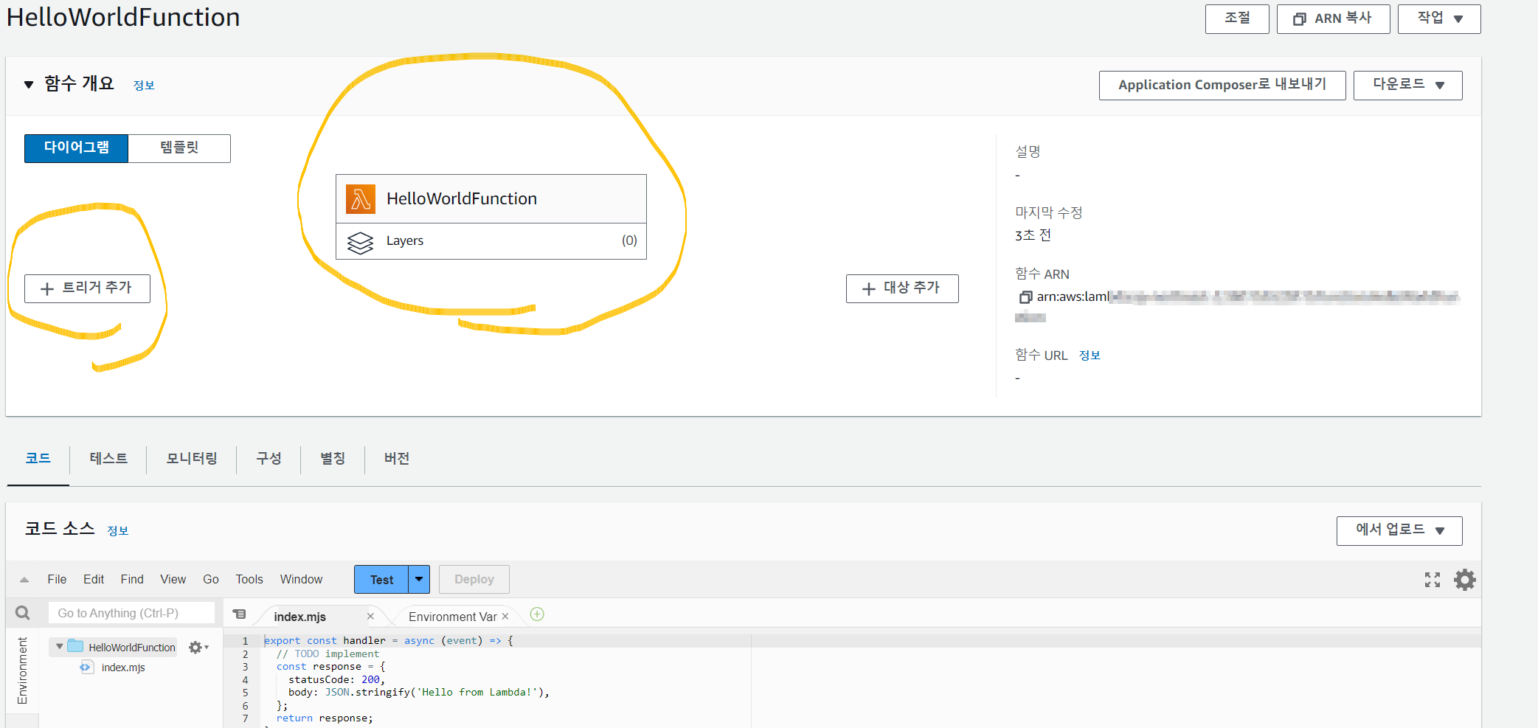
Task: Open the 구성 tab
Action: [x=269, y=459]
